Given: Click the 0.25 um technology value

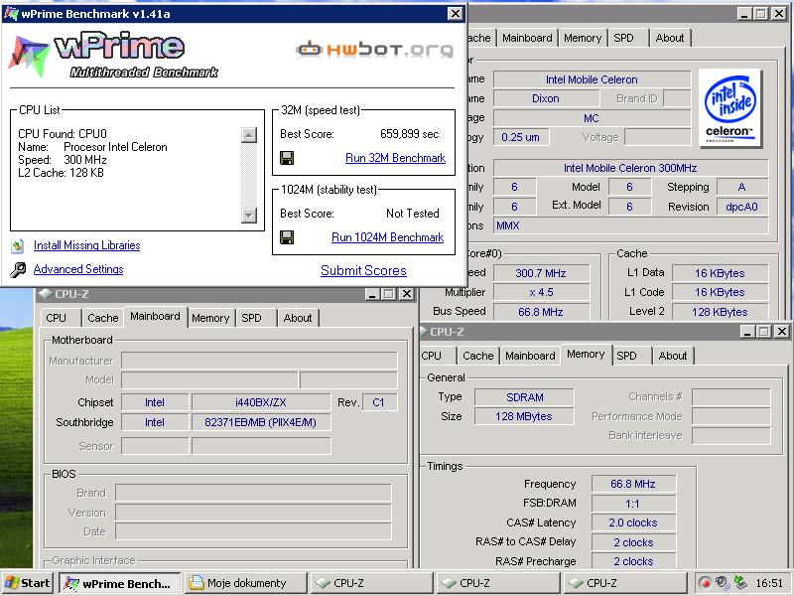Looking at the screenshot, I should pyautogui.click(x=521, y=137).
